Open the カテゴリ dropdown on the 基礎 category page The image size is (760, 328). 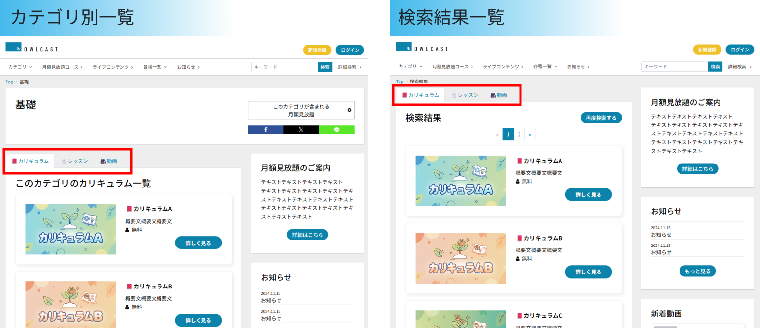coord(20,67)
